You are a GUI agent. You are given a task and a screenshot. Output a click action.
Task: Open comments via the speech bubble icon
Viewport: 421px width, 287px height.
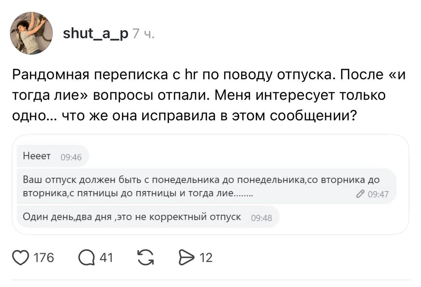click(86, 257)
